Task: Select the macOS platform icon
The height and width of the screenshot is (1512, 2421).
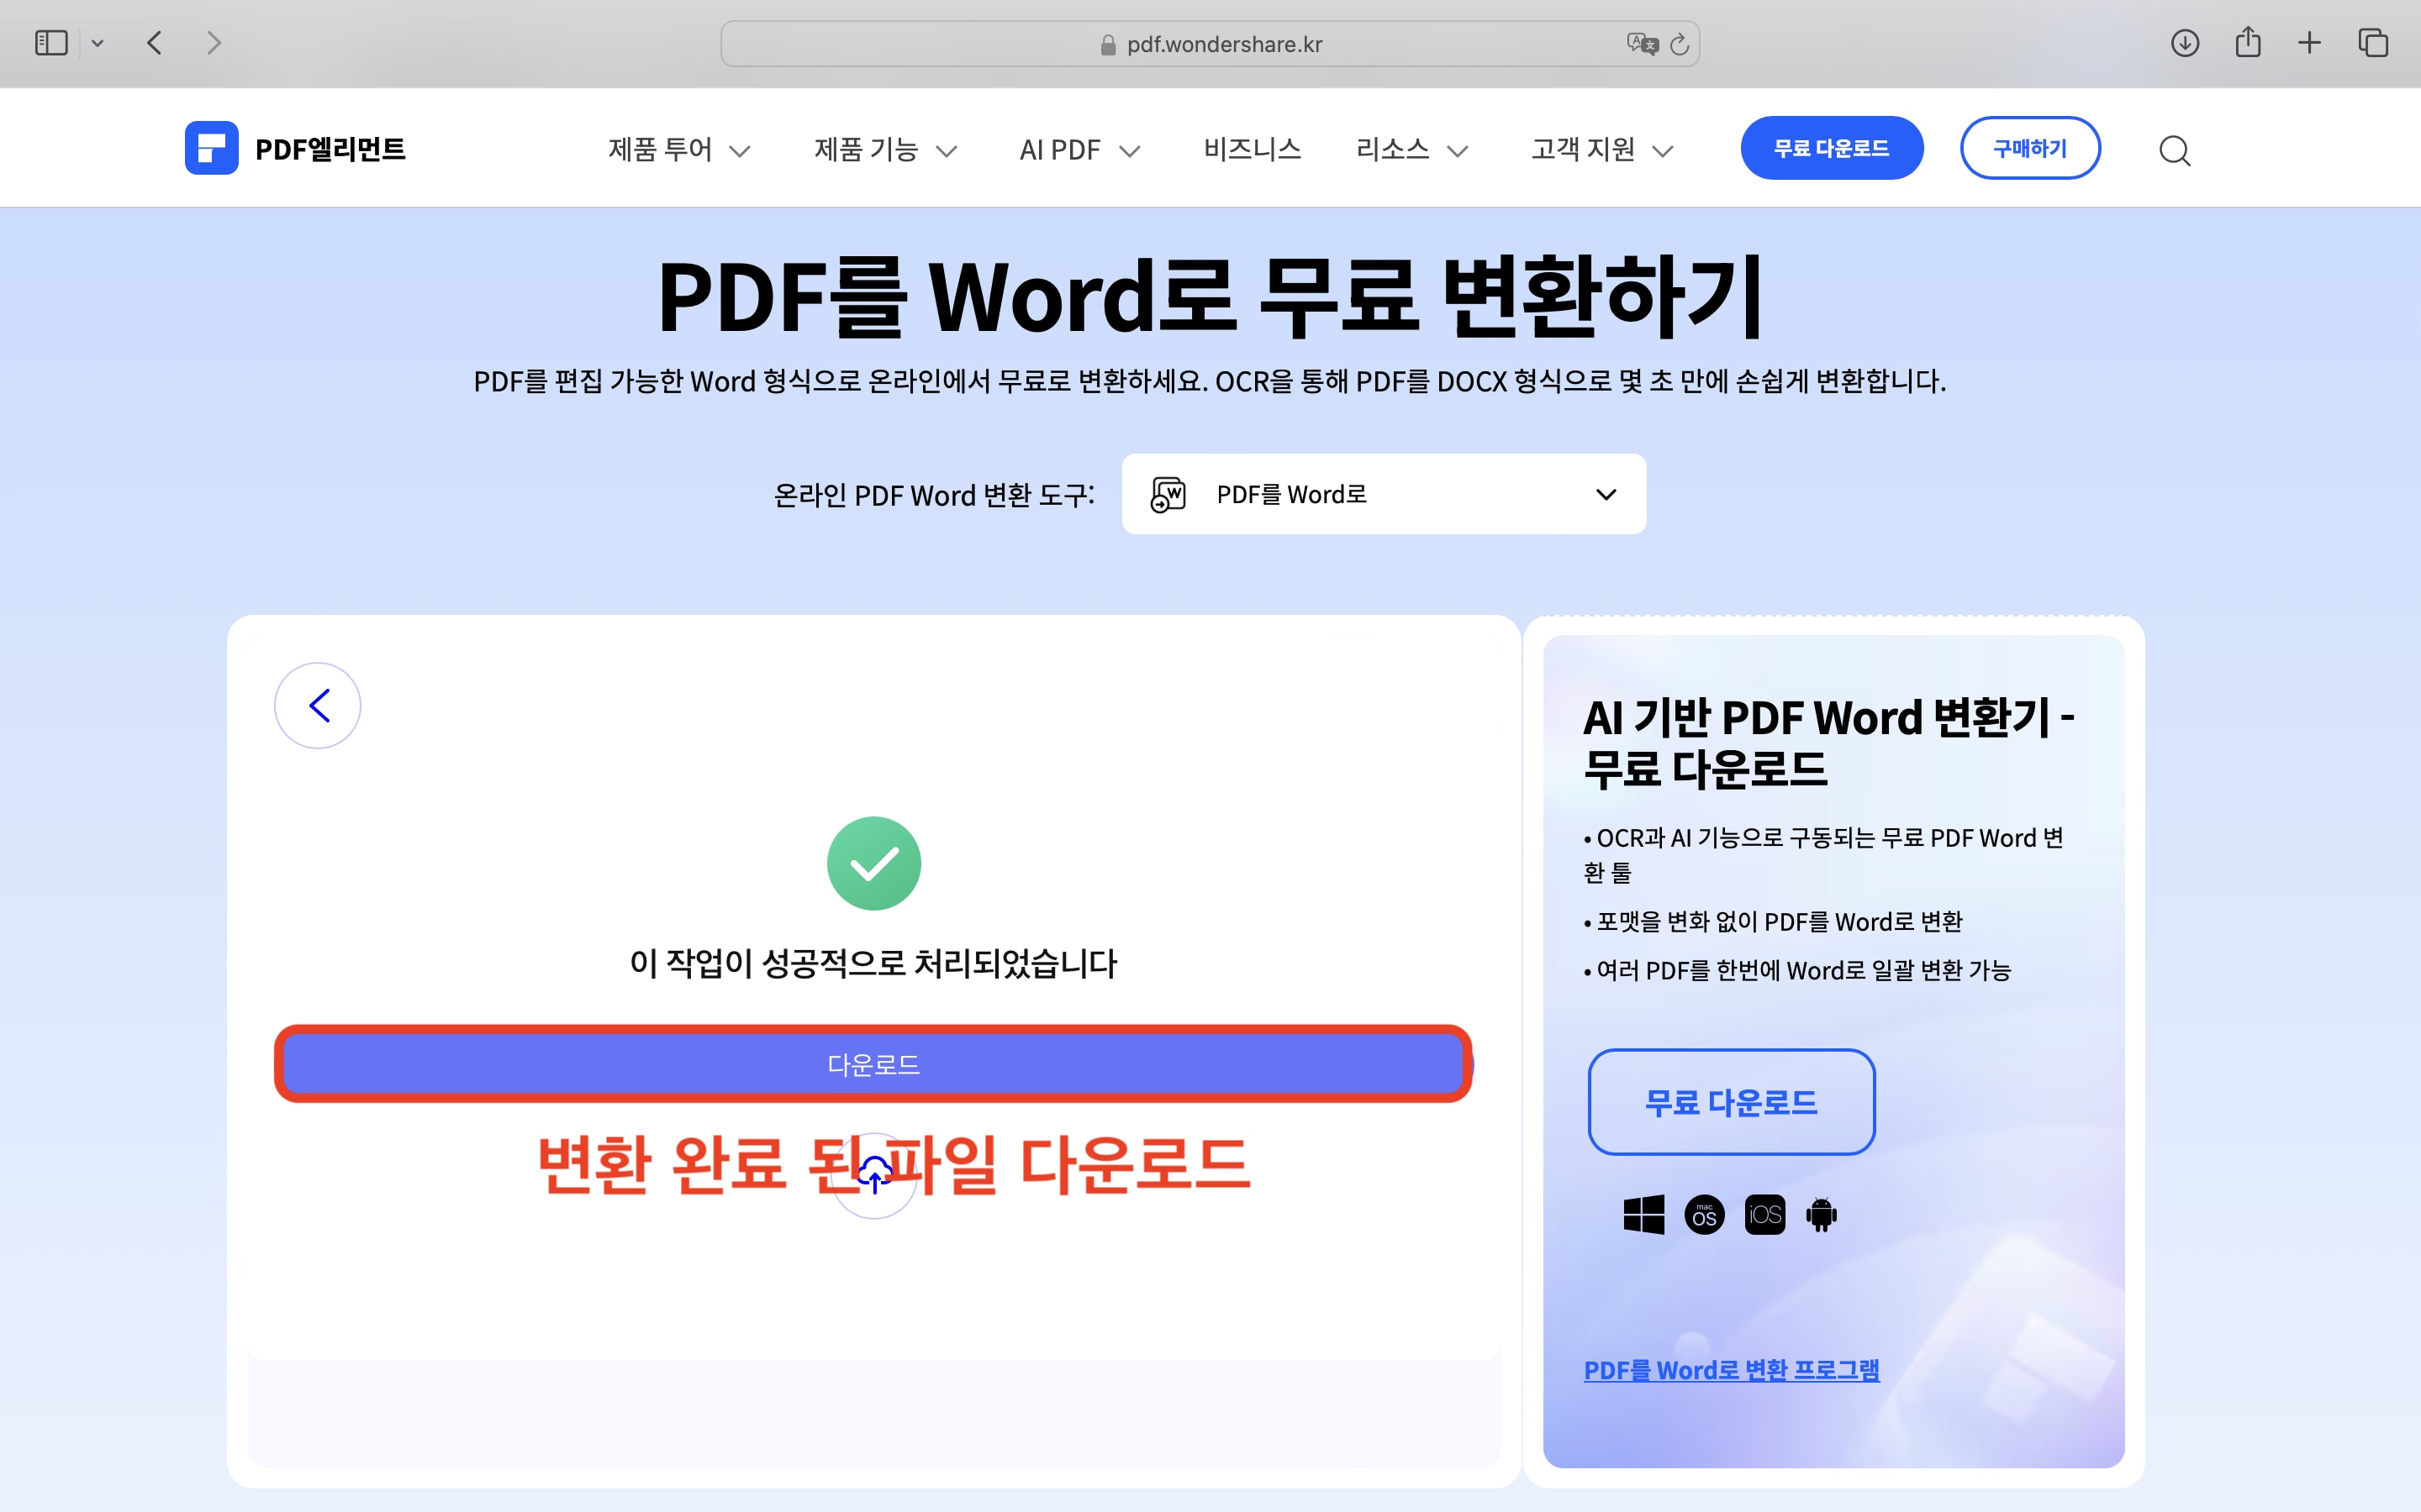Action: click(1704, 1214)
